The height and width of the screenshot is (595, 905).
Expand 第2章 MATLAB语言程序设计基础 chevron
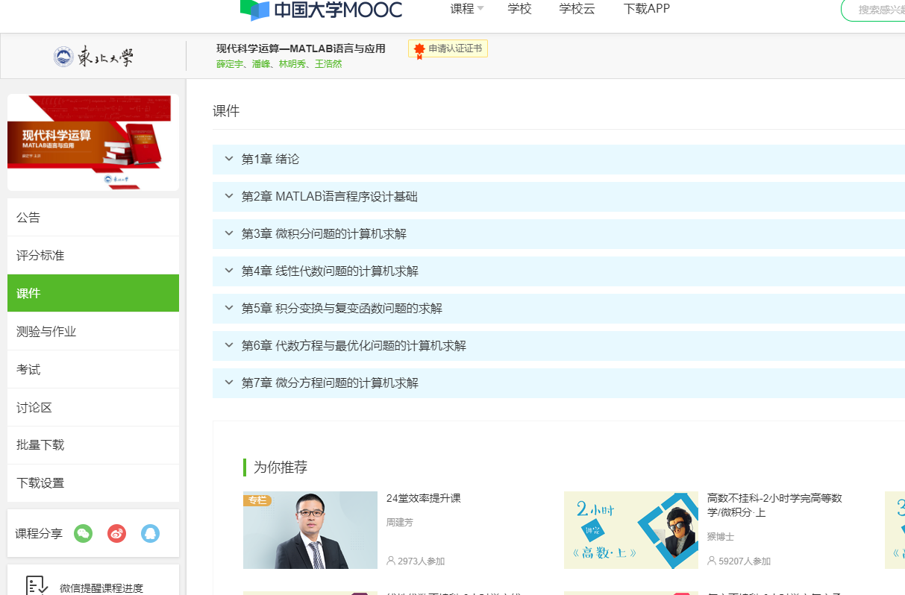[229, 196]
